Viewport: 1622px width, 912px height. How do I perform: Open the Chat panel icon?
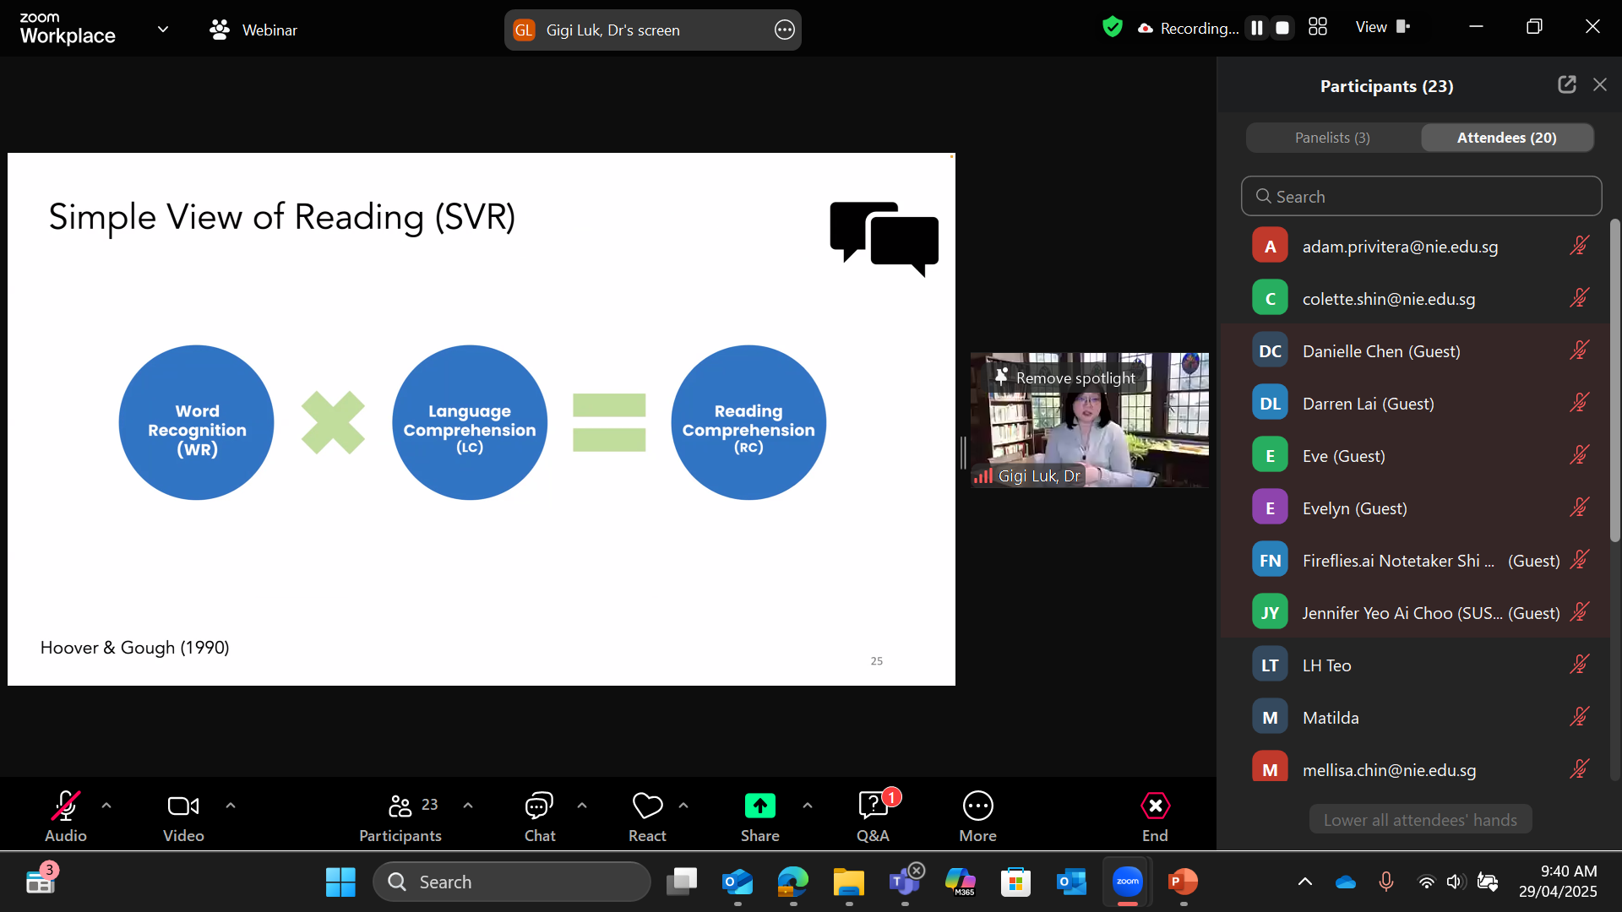(539, 806)
